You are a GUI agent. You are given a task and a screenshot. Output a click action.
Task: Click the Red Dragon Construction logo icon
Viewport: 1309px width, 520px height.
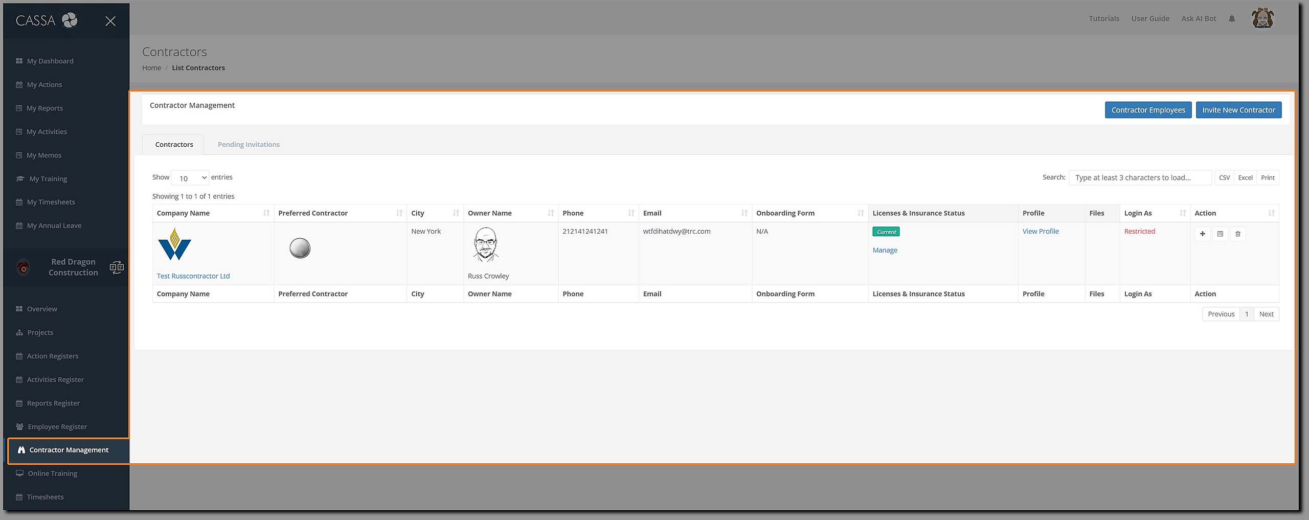(x=23, y=267)
